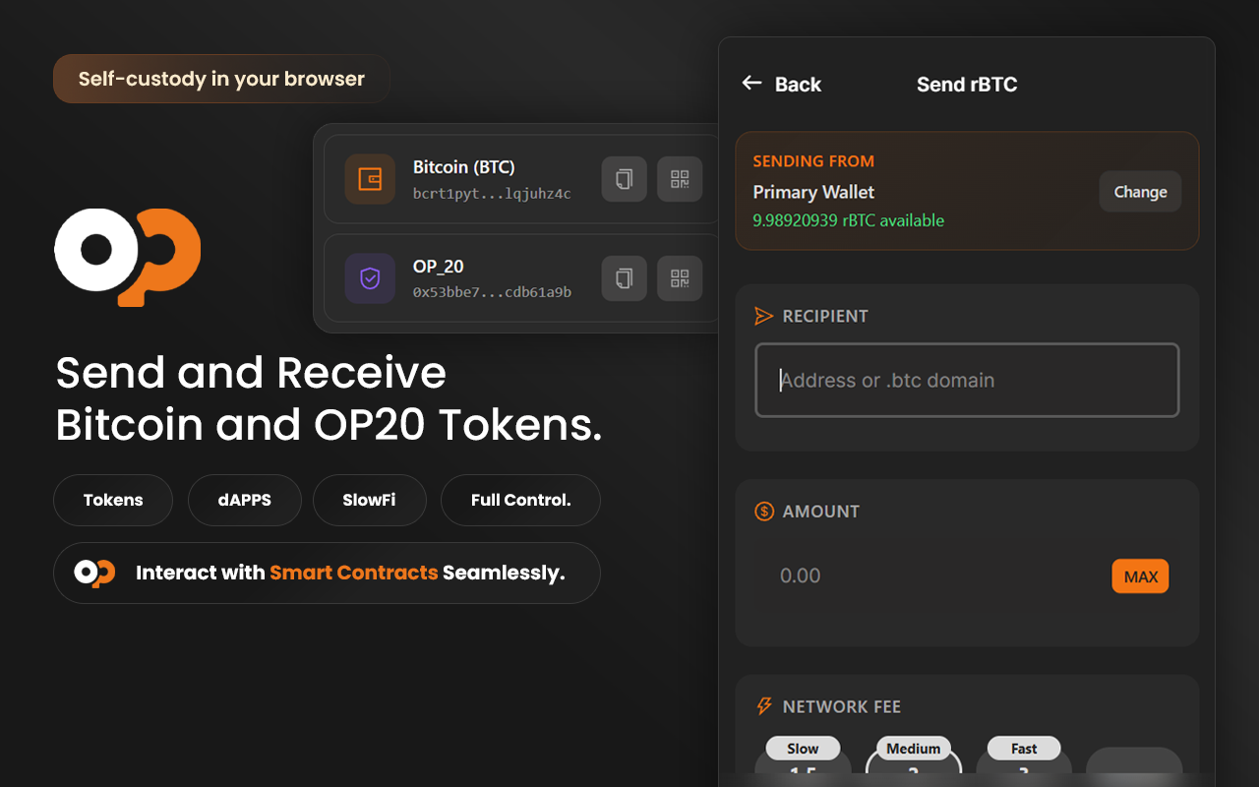Click the small OP logo beside Interact
The height and width of the screenshot is (787, 1259).
(x=94, y=573)
